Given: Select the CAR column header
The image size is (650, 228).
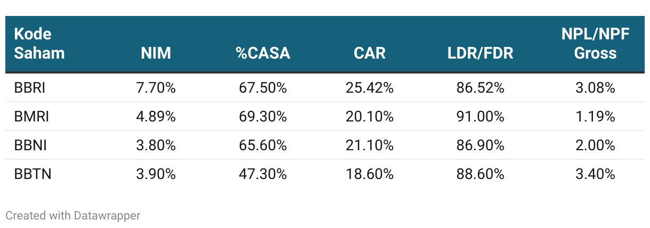Looking at the screenshot, I should 369,53.
